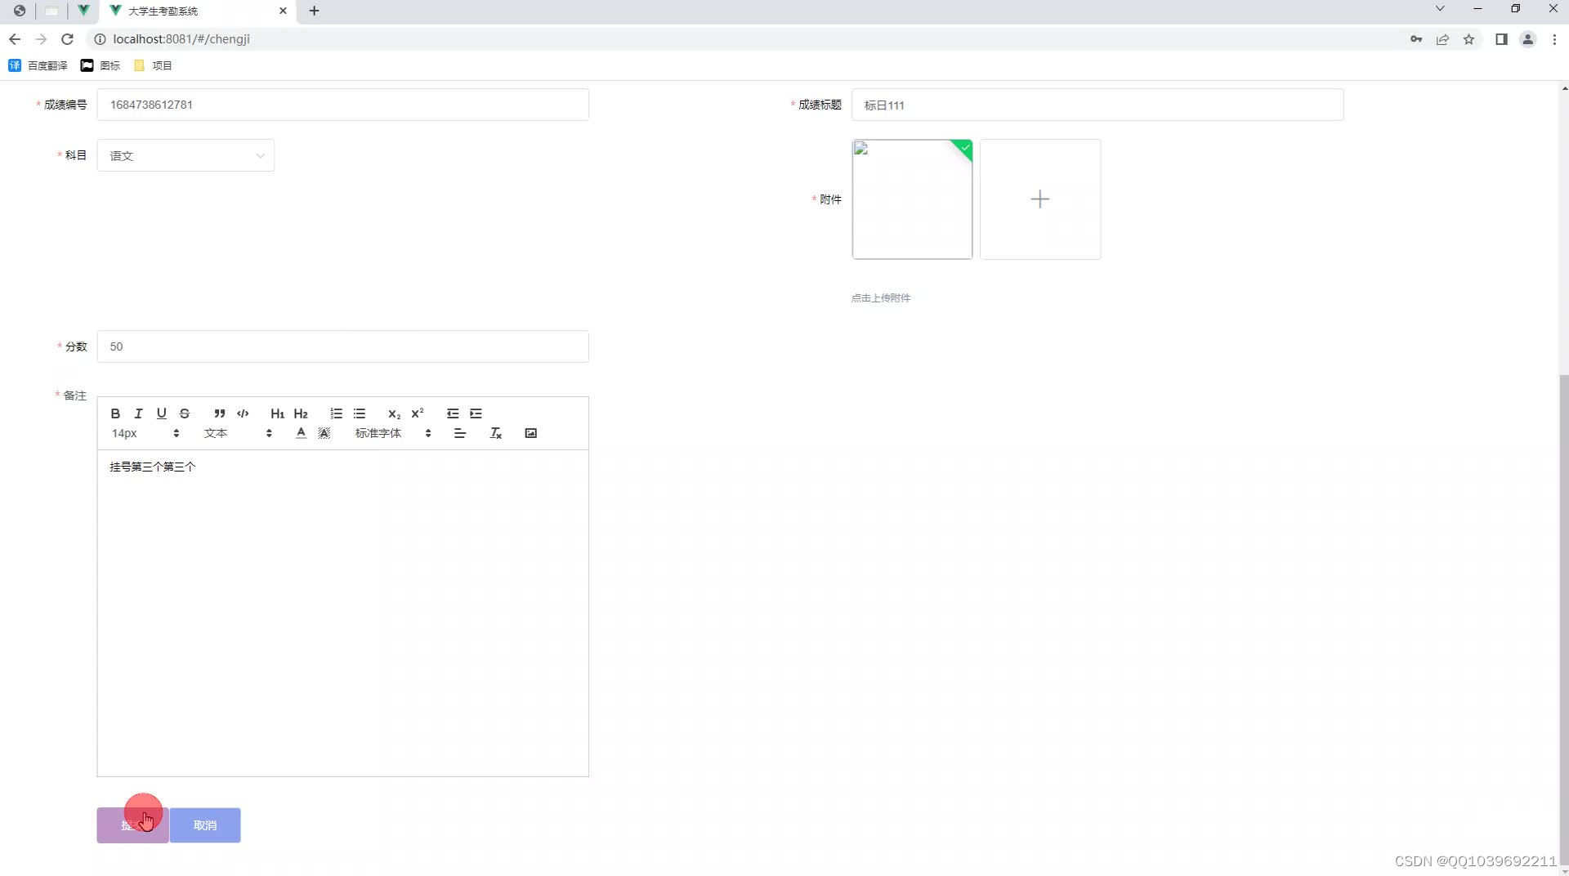Image resolution: width=1569 pixels, height=876 pixels.
Task: Insert an image into the editor
Action: tap(530, 433)
